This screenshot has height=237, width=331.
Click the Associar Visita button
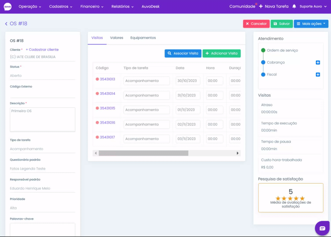pyautogui.click(x=183, y=53)
